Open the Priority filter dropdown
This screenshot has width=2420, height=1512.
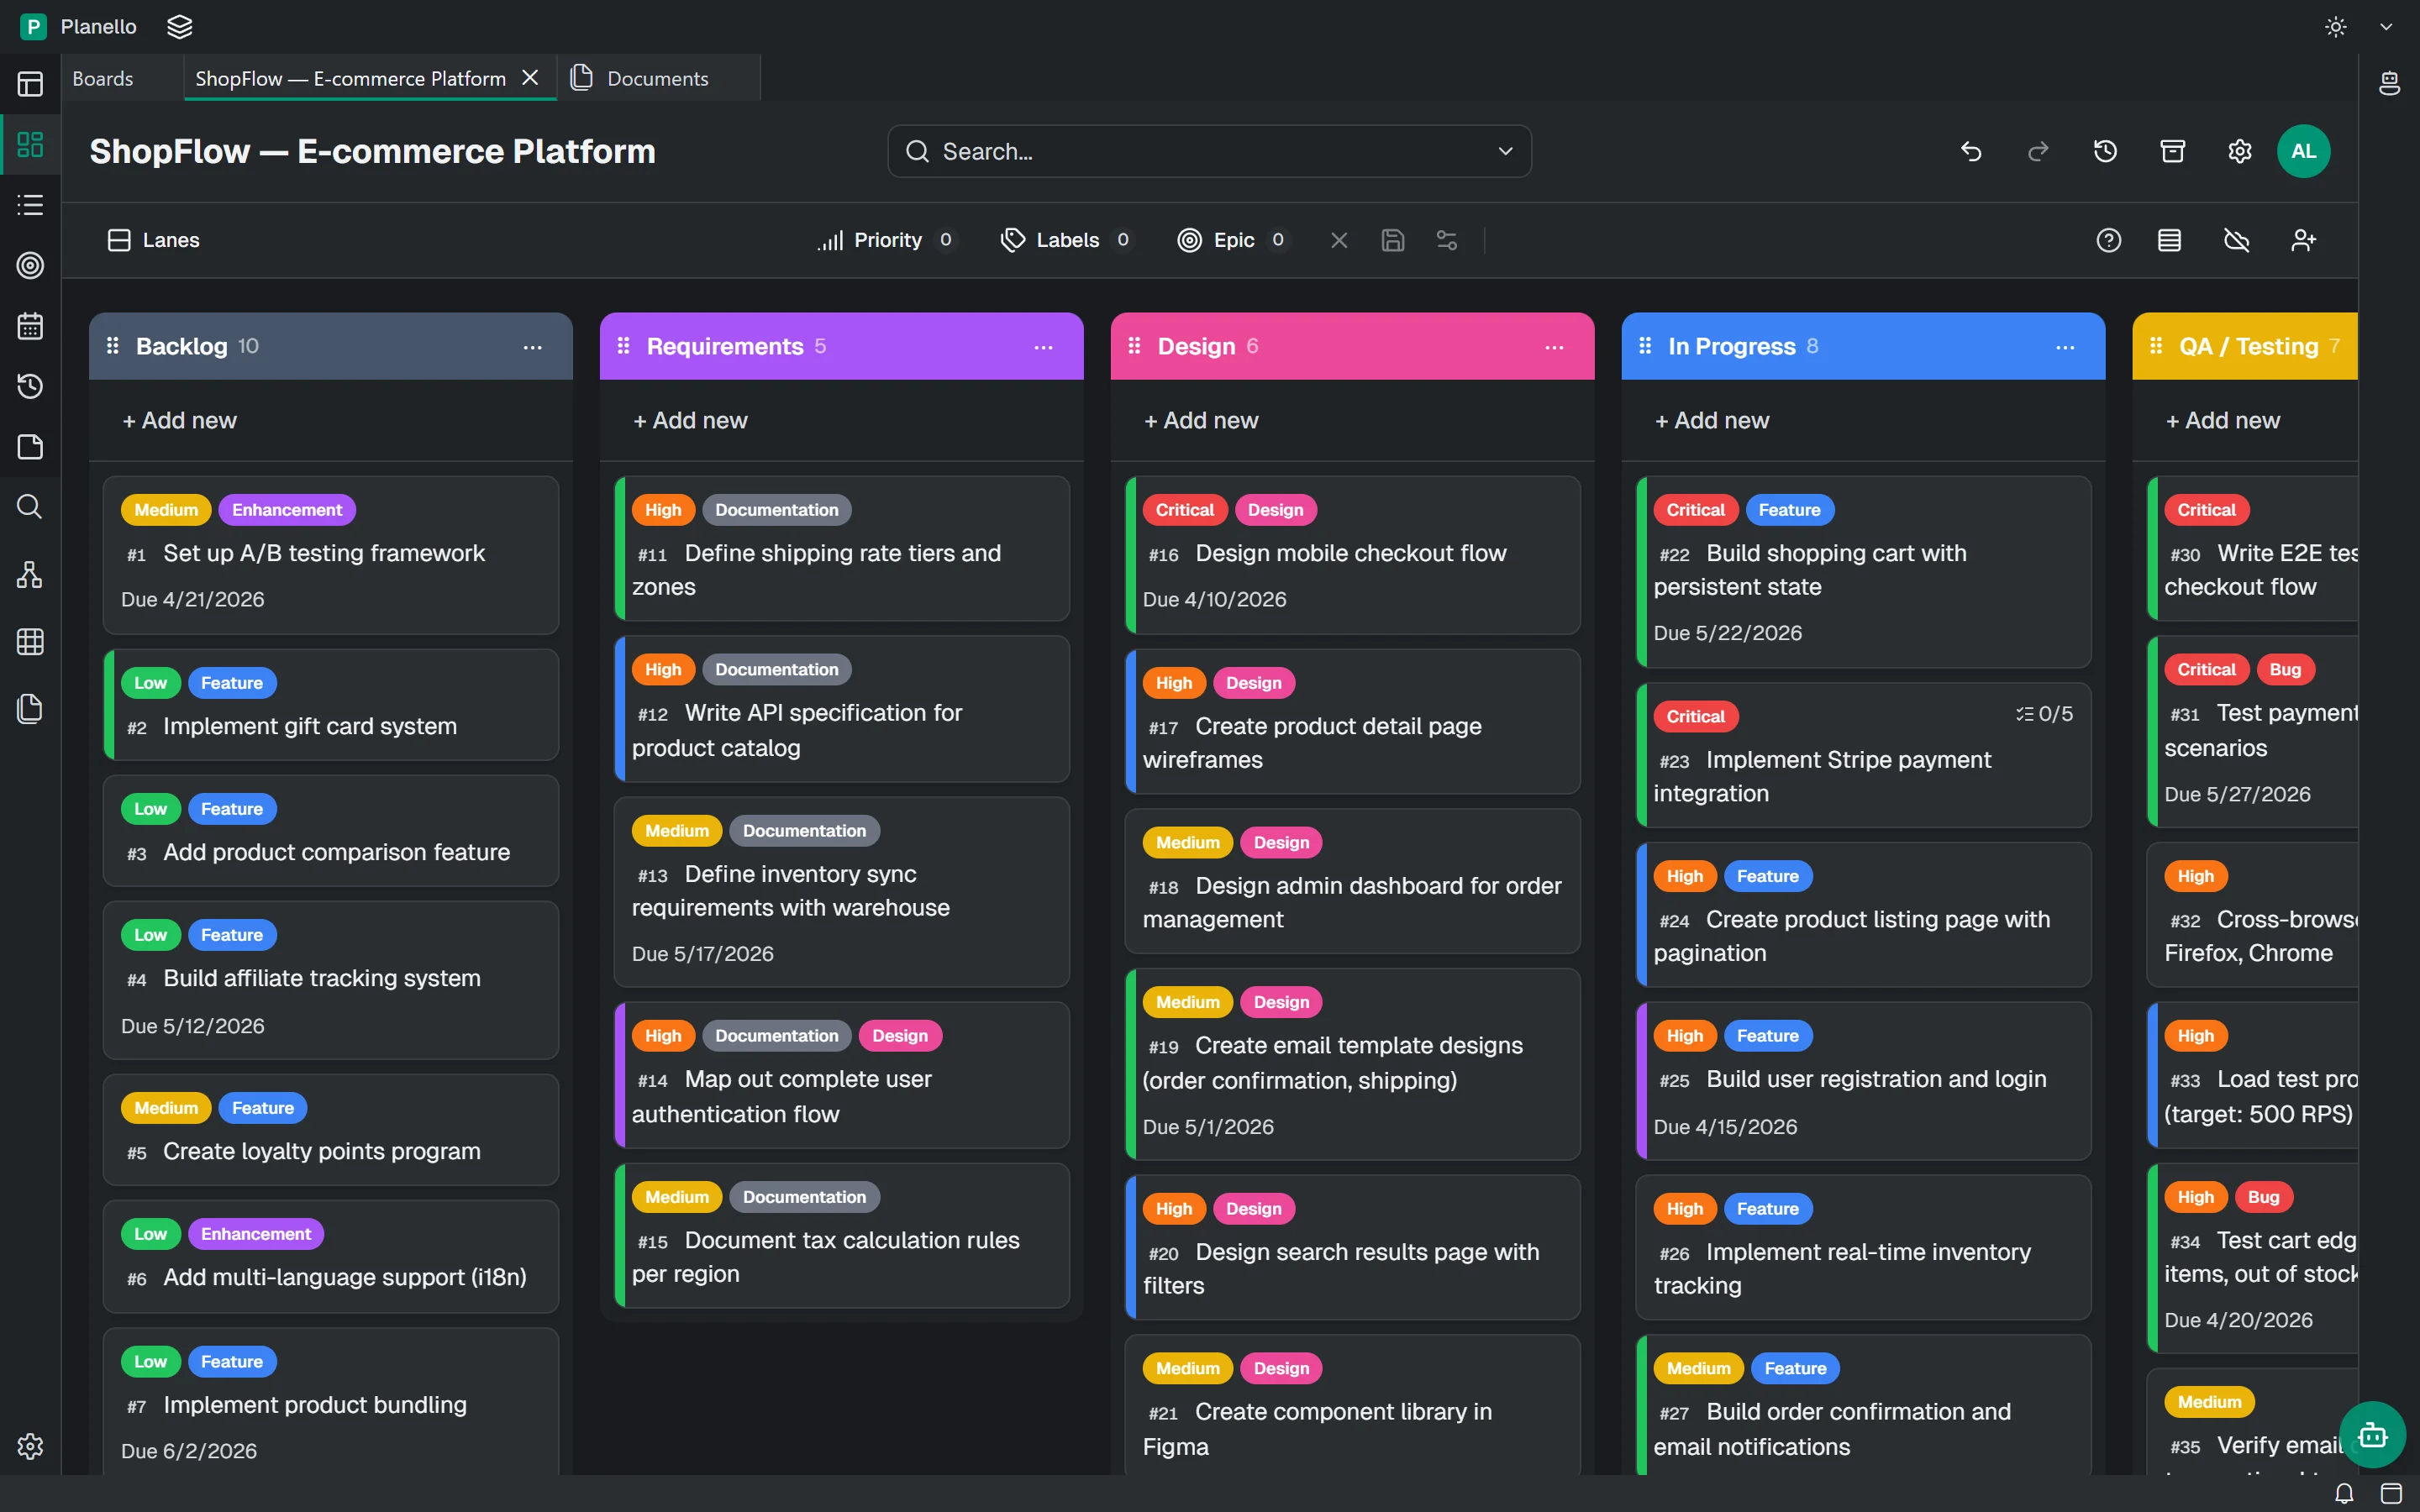pos(887,240)
